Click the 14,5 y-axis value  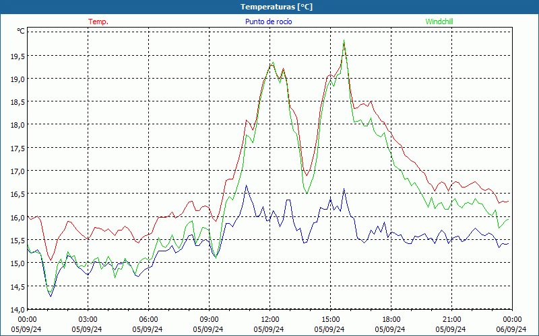[18, 287]
